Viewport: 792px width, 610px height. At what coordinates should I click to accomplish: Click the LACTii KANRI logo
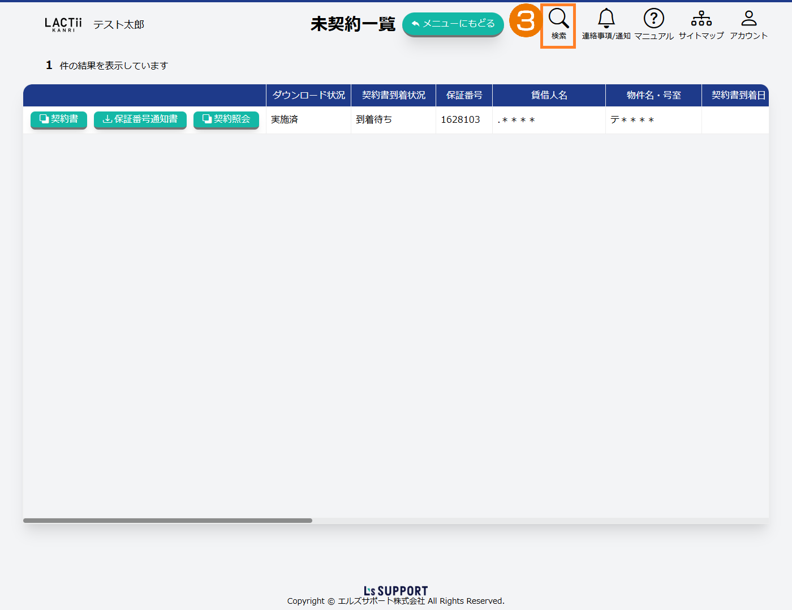point(63,24)
